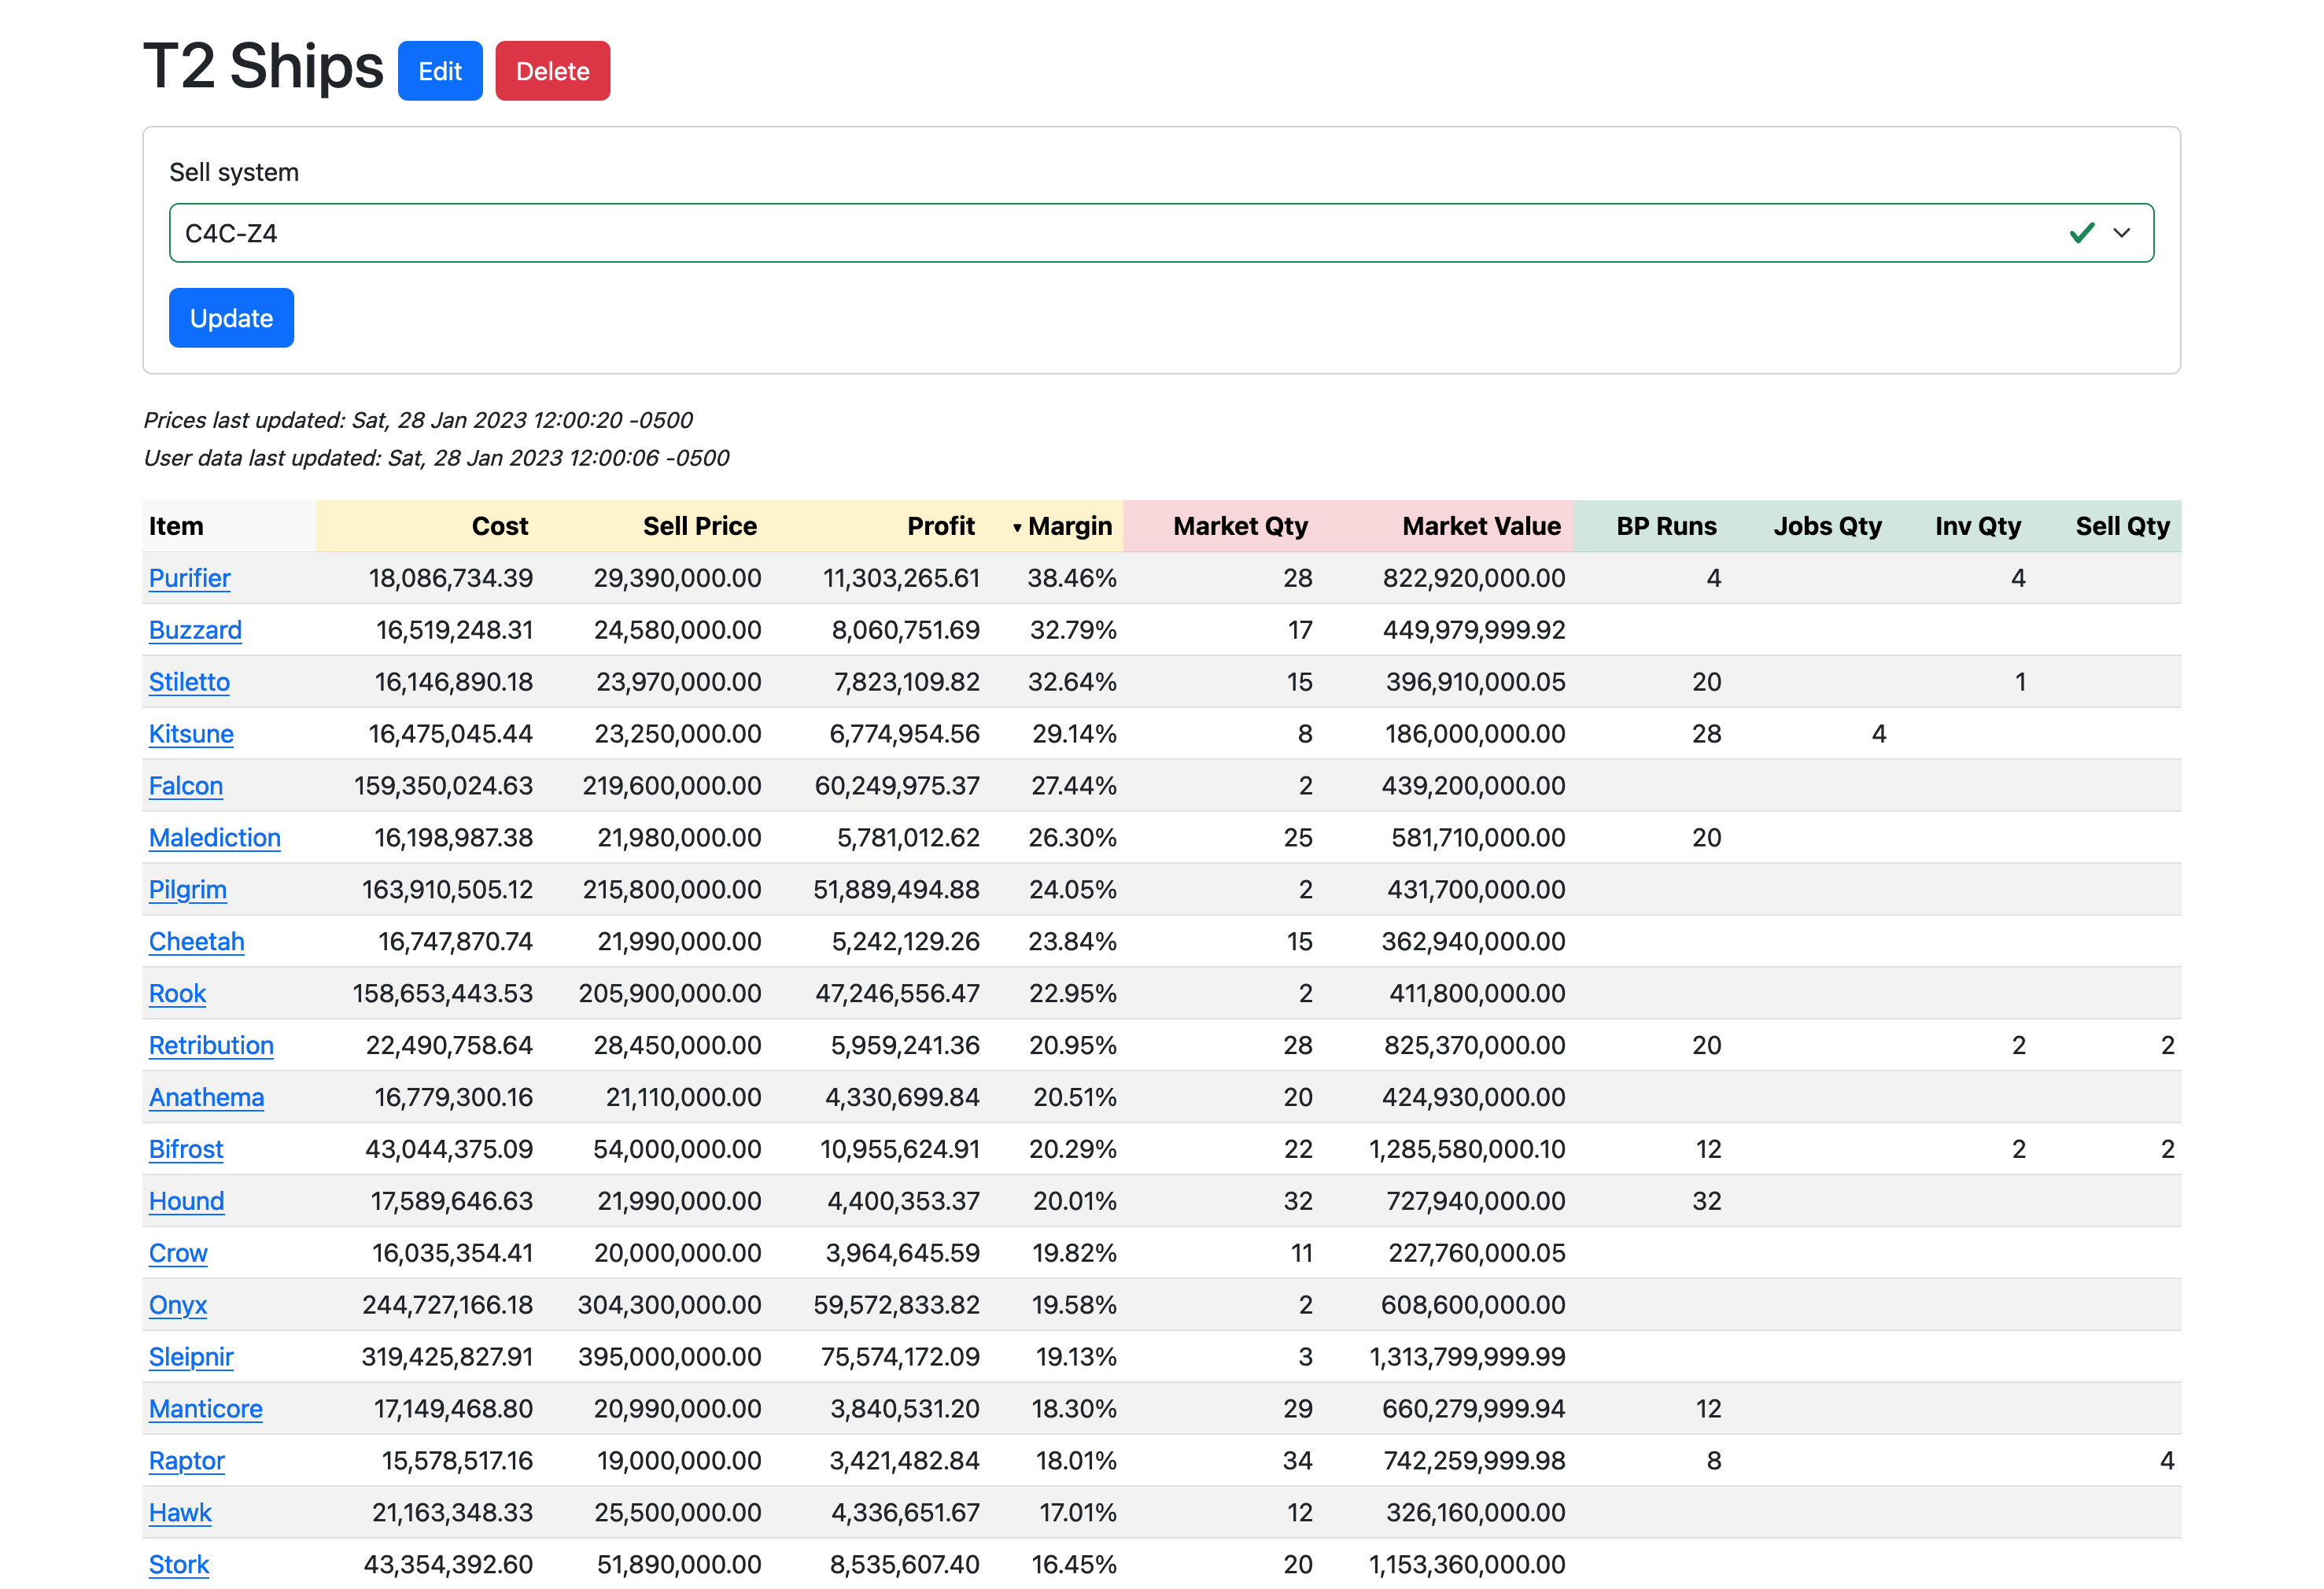Click the Update button

coord(231,318)
